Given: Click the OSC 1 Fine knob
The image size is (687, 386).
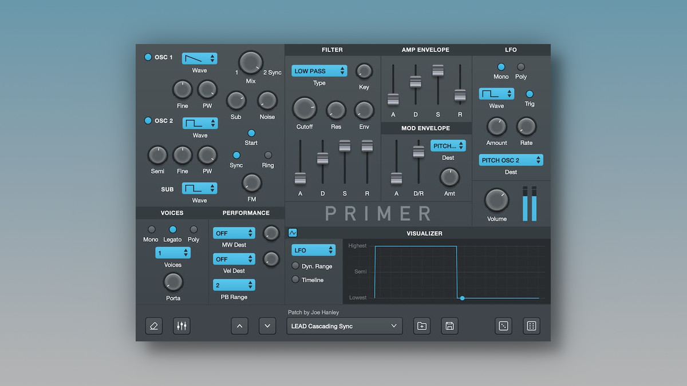Looking at the screenshot, I should 183,90.
